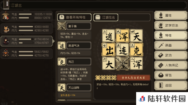Click the 童身无忌自首太玄 combo banner
Image resolution: width=188 pixels, height=105 pixels.
pyautogui.click(x=133, y=78)
